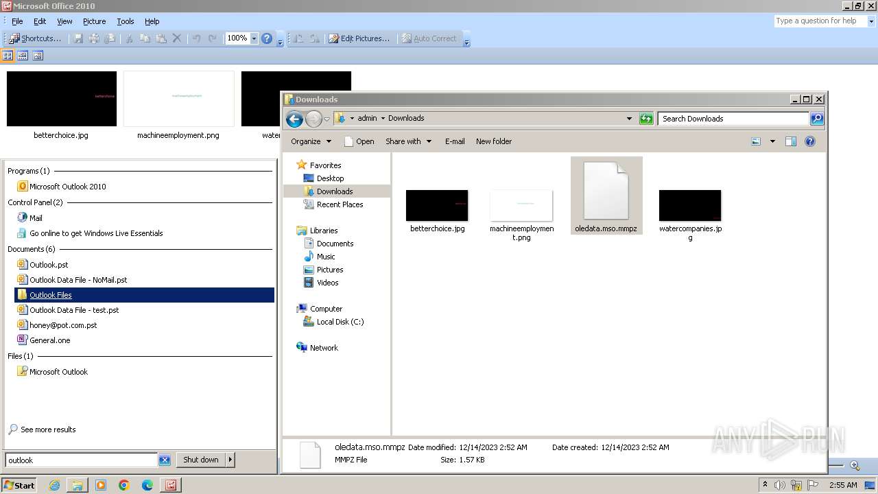
Task: Clear the outlook search text
Action: tap(165, 460)
